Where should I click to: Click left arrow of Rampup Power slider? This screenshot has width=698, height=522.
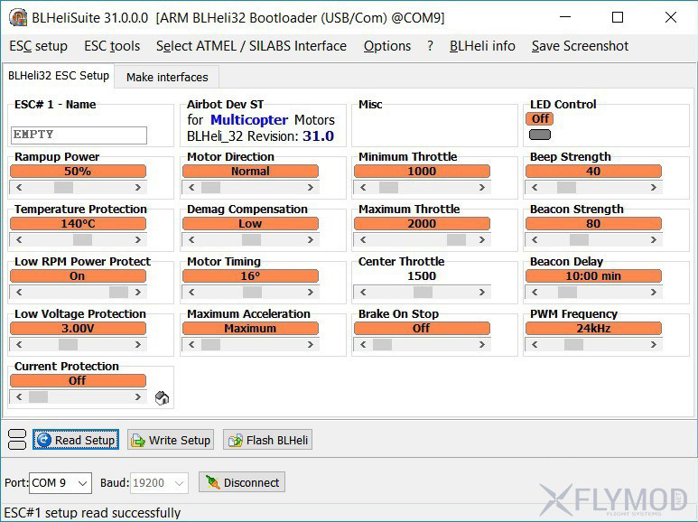19,188
